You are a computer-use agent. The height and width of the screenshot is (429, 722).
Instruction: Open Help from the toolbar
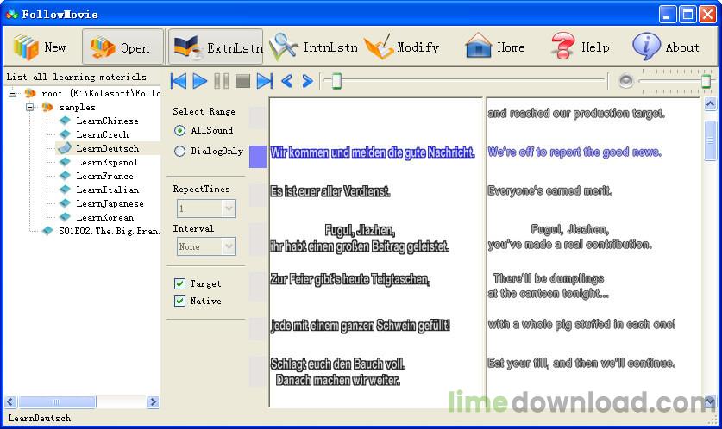point(581,47)
